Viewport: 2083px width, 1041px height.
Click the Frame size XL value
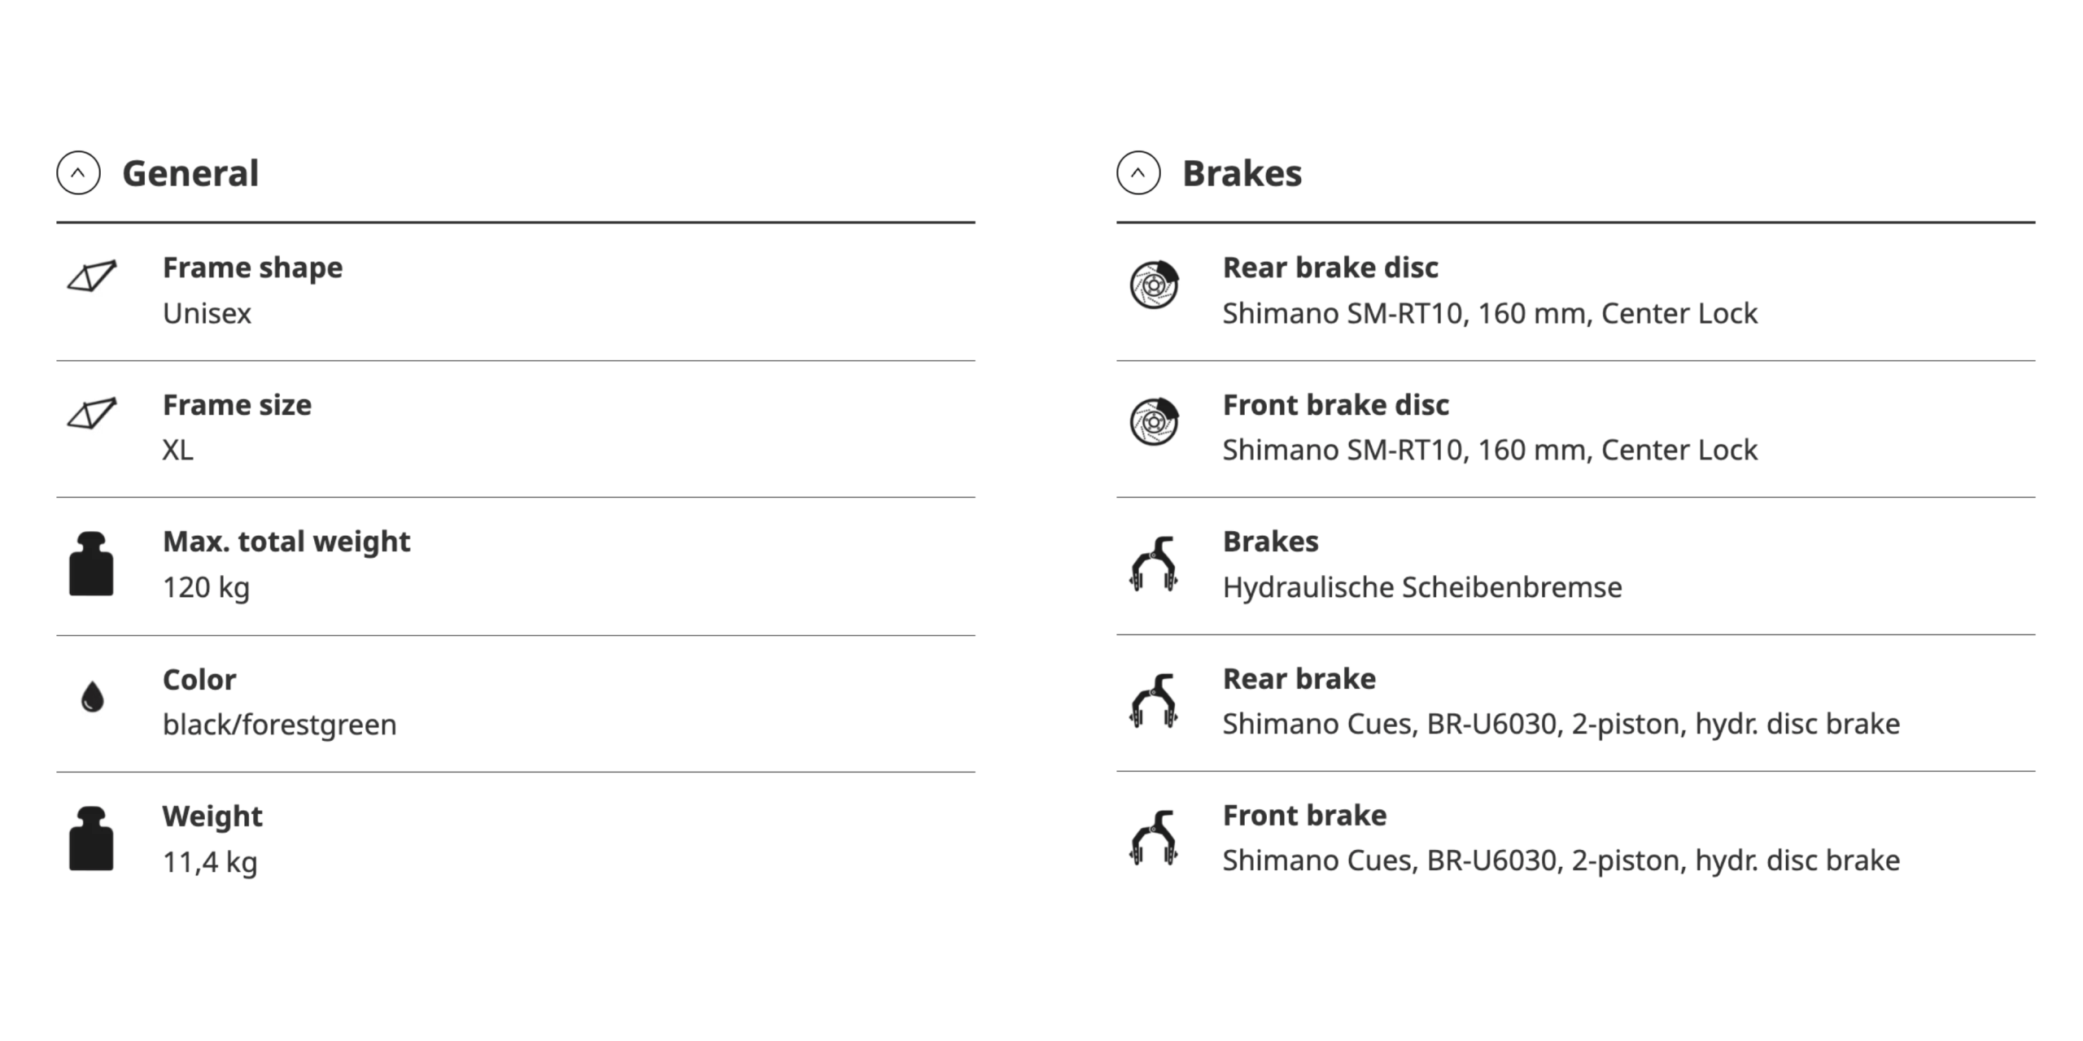point(177,450)
